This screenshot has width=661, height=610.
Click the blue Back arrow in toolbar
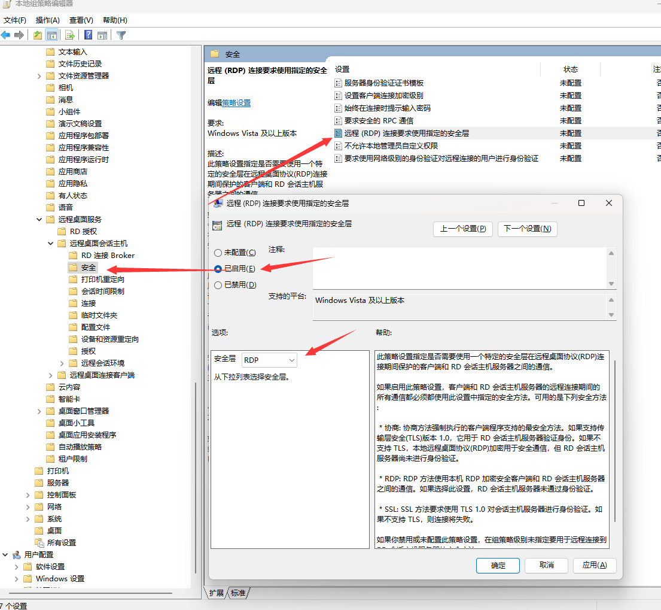[x=6, y=35]
